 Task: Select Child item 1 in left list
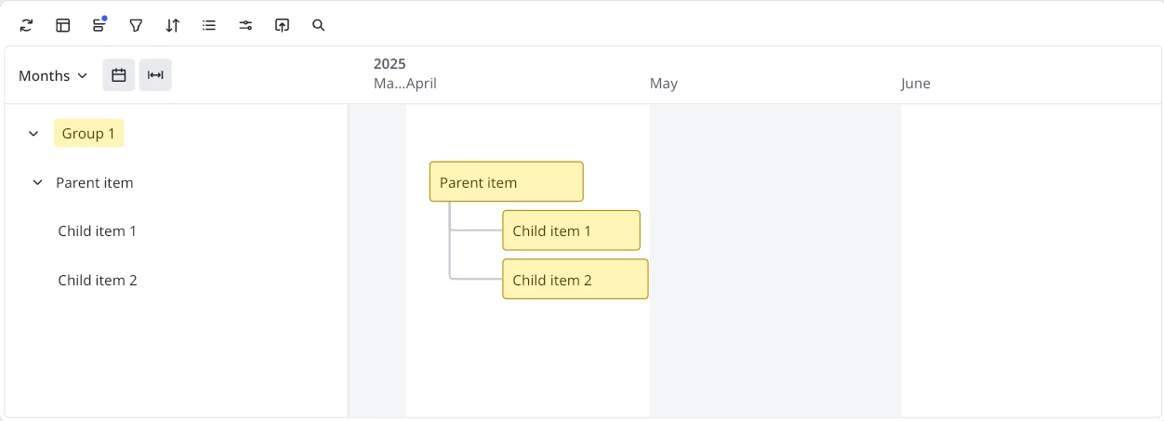coord(98,230)
